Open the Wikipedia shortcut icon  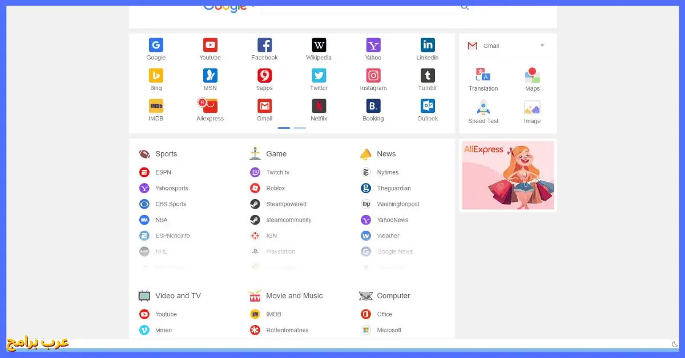point(319,45)
